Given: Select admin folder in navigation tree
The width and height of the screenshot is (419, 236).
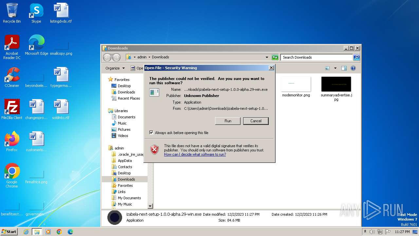Looking at the screenshot, I should coord(119,148).
